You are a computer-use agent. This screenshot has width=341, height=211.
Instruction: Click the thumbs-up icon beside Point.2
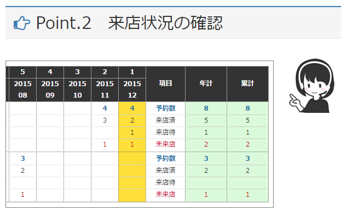pyautogui.click(x=22, y=23)
